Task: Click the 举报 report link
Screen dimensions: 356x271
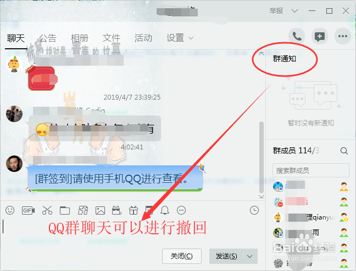Action: [276, 10]
